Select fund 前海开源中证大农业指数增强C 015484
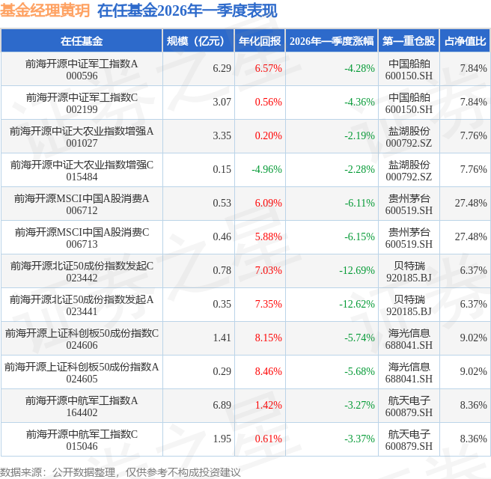 click(82, 171)
